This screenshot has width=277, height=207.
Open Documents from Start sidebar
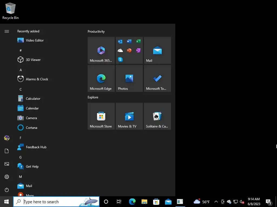coord(7,151)
